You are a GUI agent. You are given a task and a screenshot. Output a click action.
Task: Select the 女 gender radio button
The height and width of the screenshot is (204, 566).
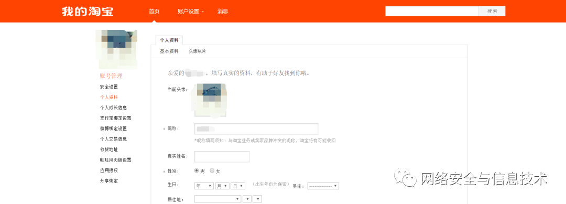click(212, 170)
